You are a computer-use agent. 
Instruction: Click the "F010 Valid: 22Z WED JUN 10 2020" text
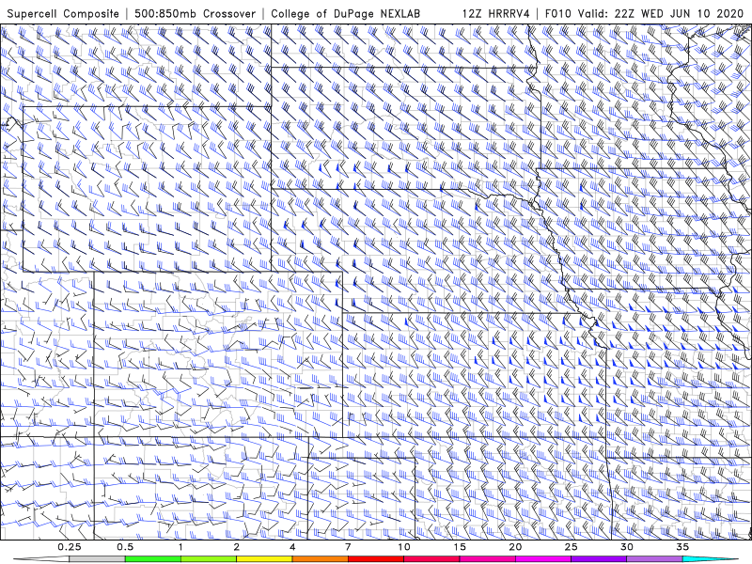click(644, 13)
